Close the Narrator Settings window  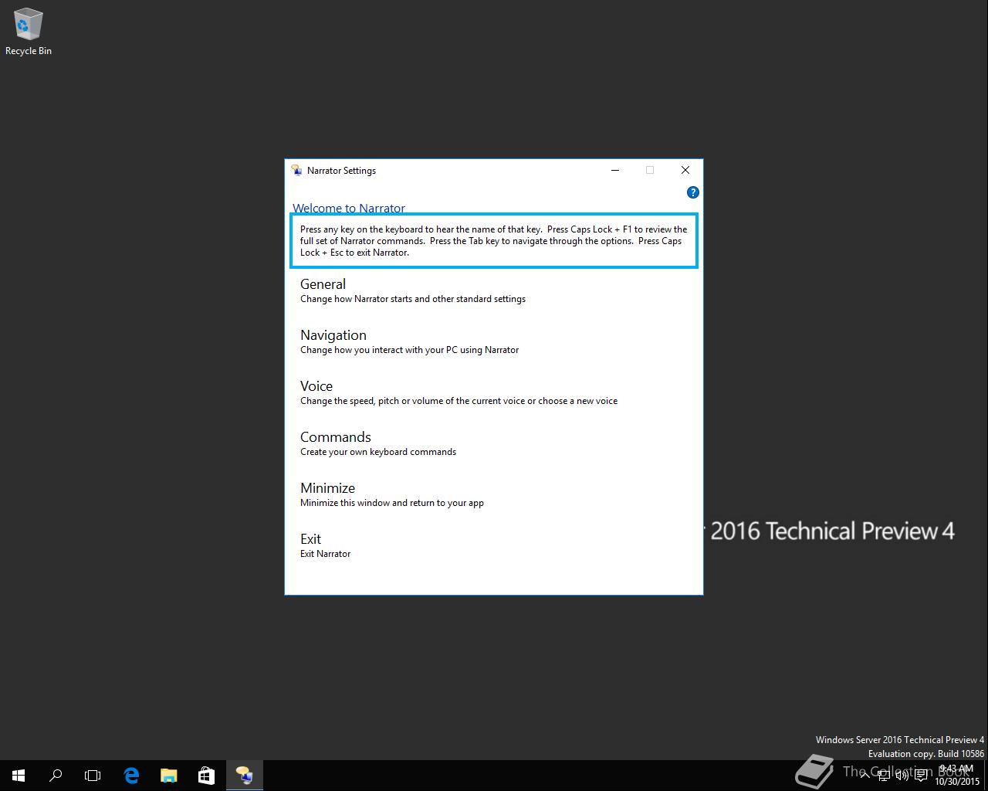pyautogui.click(x=685, y=170)
